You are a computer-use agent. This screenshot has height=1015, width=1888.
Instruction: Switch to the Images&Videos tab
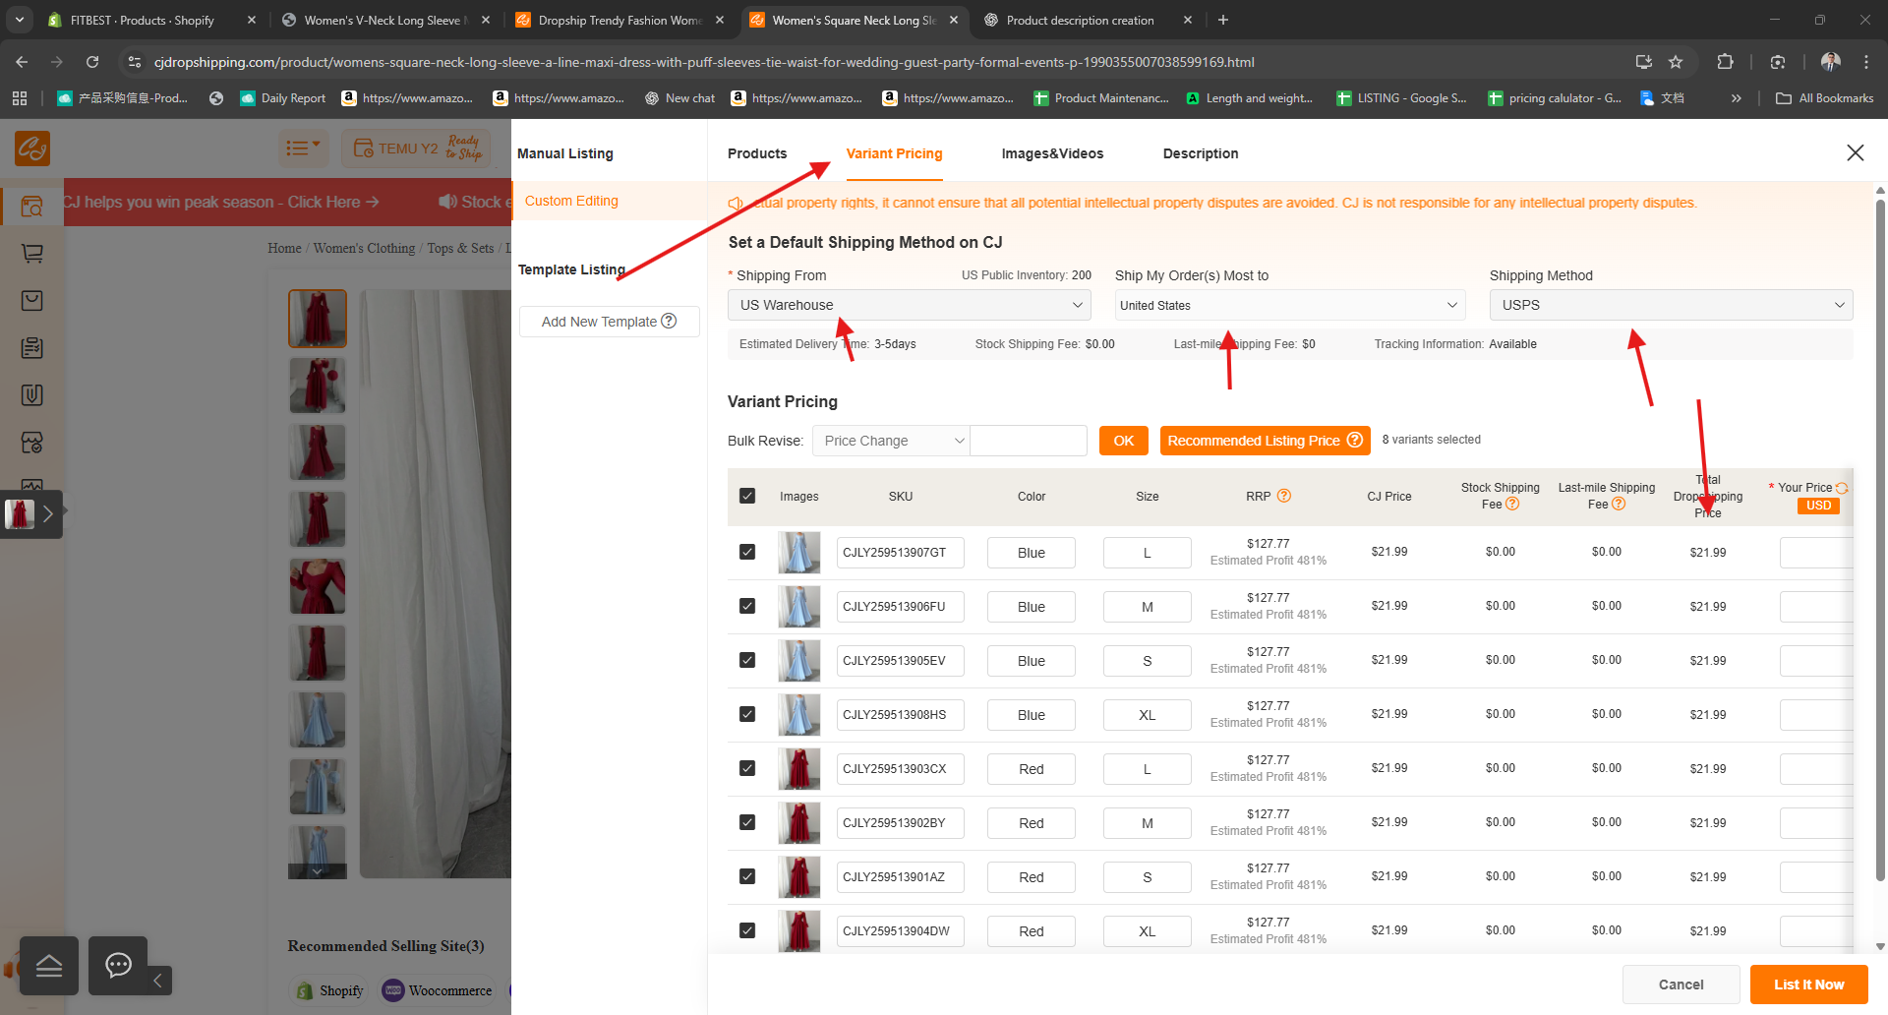point(1052,153)
